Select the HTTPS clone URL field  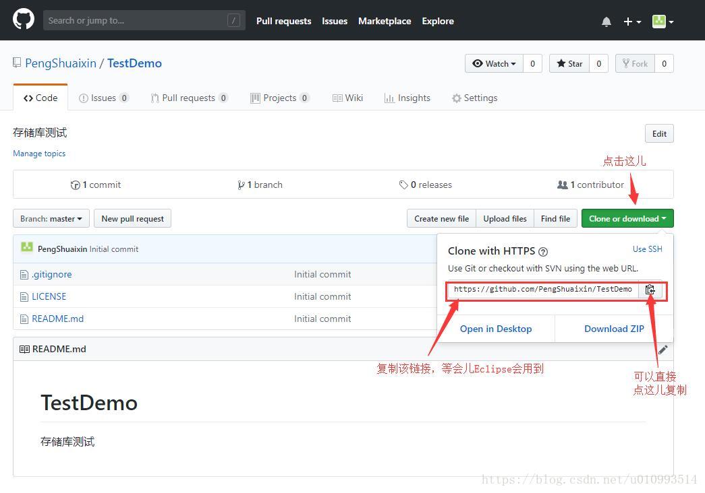click(x=542, y=289)
